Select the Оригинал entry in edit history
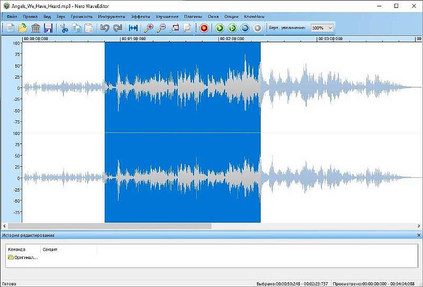This screenshot has height=287, width=423. point(23,257)
